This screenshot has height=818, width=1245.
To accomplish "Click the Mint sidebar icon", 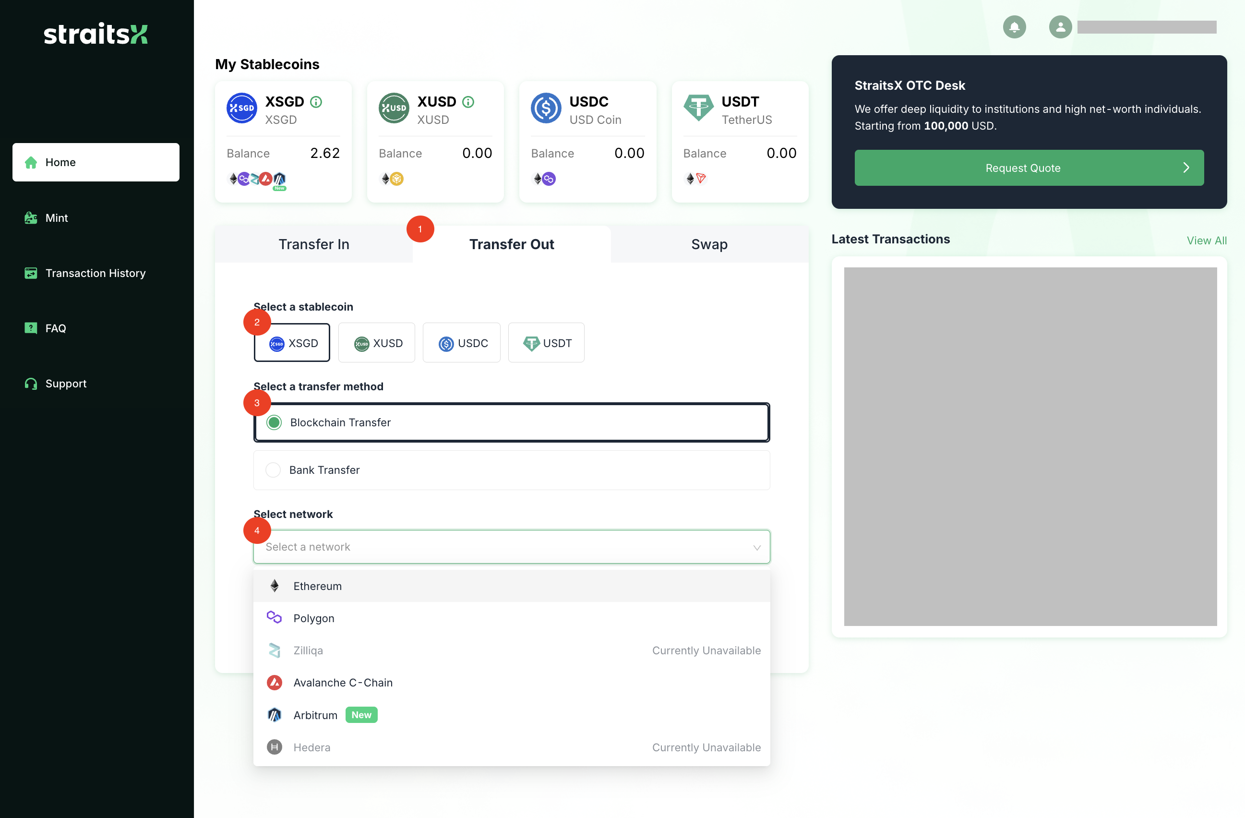I will point(31,218).
